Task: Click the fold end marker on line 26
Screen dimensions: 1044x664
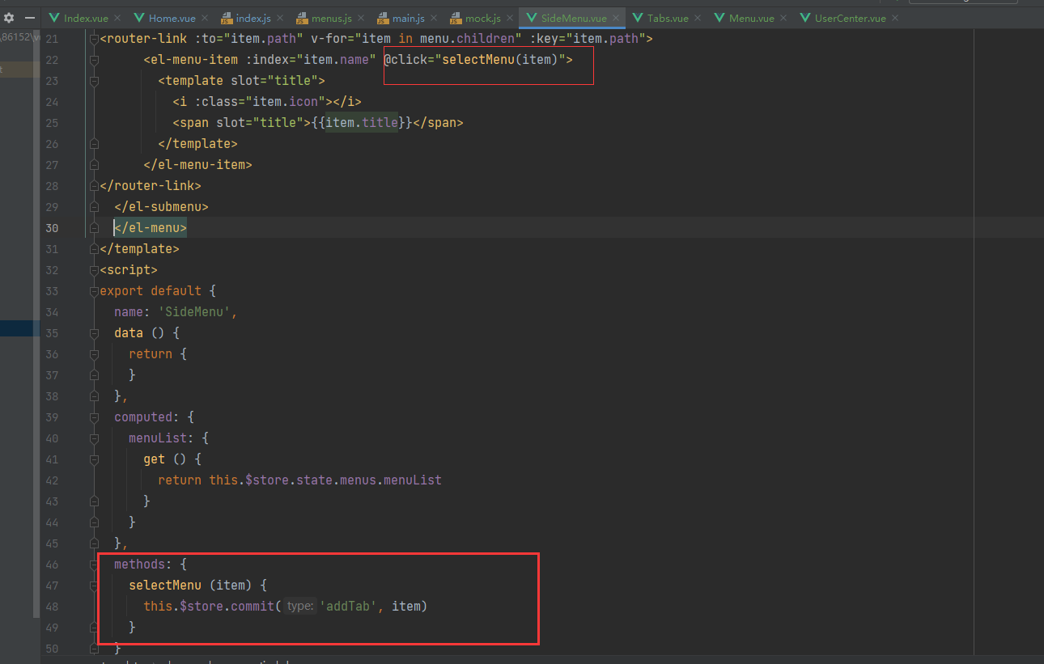Action: click(94, 143)
